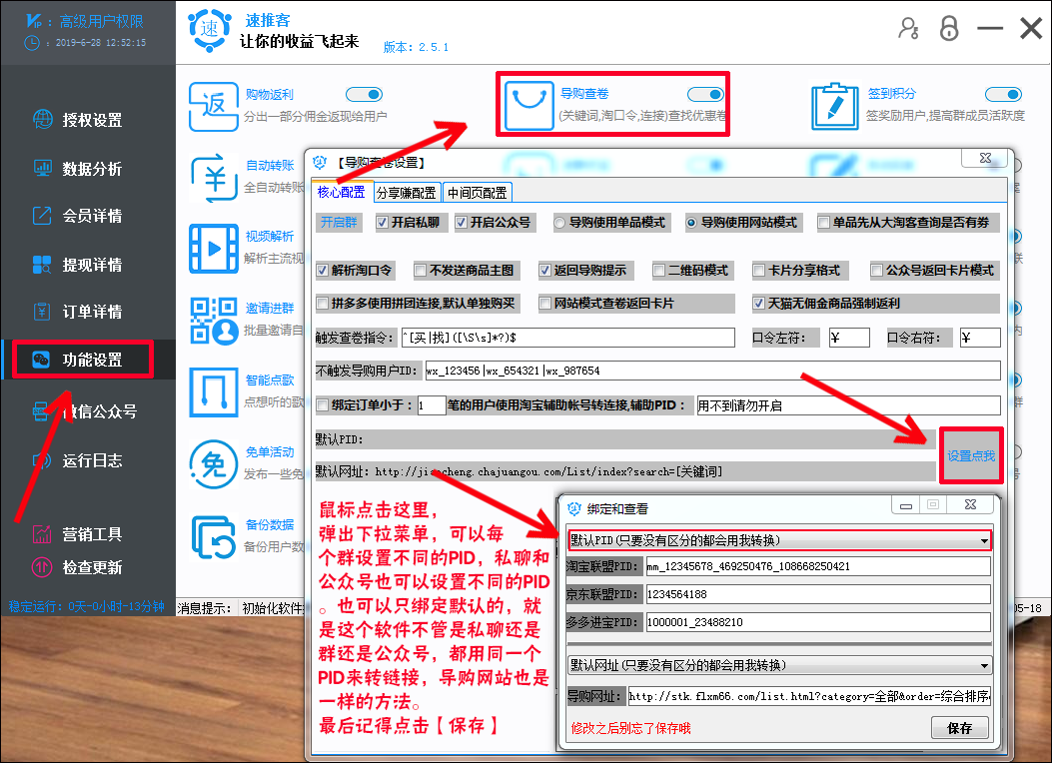Check 网站模式查卷返回卡片 checkbox
Screen dimensions: 1052x763
[544, 303]
